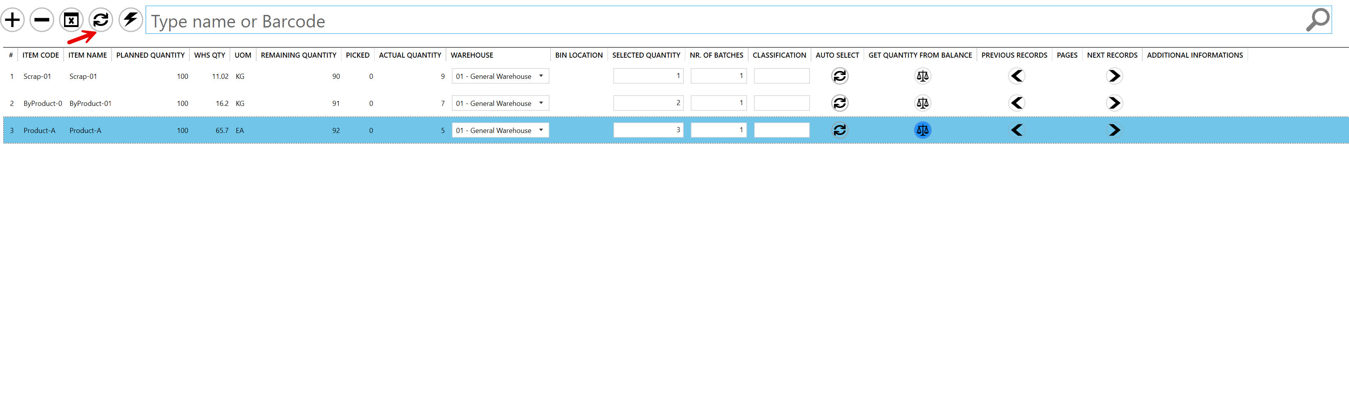Click the Classification field for ByProduct-01
1349x395 pixels.
pos(781,103)
